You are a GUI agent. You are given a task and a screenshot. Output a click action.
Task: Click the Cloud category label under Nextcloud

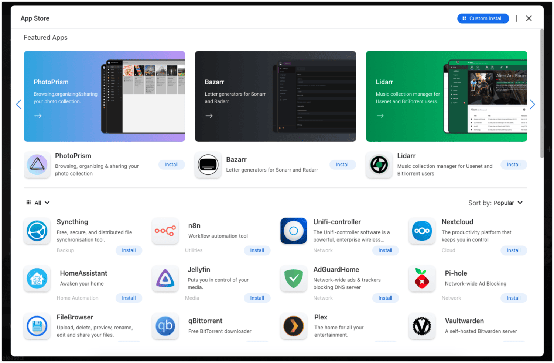pyautogui.click(x=448, y=250)
